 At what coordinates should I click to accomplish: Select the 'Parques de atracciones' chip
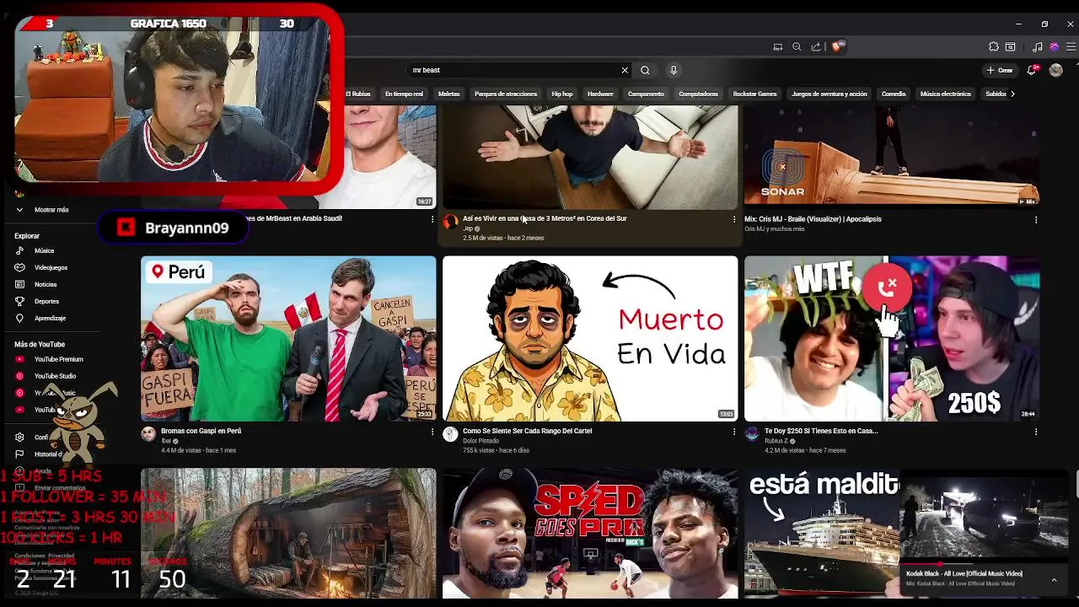point(506,94)
